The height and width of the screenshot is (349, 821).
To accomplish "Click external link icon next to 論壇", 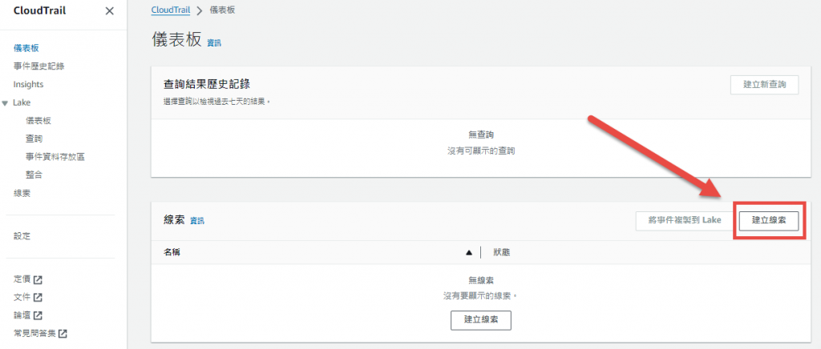I will pos(38,315).
